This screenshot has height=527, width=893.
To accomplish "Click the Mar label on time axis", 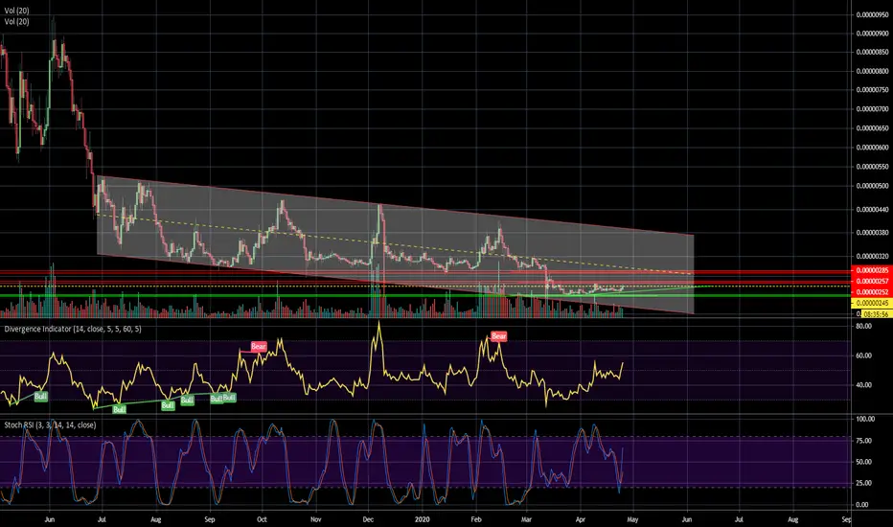I will pos(526,519).
